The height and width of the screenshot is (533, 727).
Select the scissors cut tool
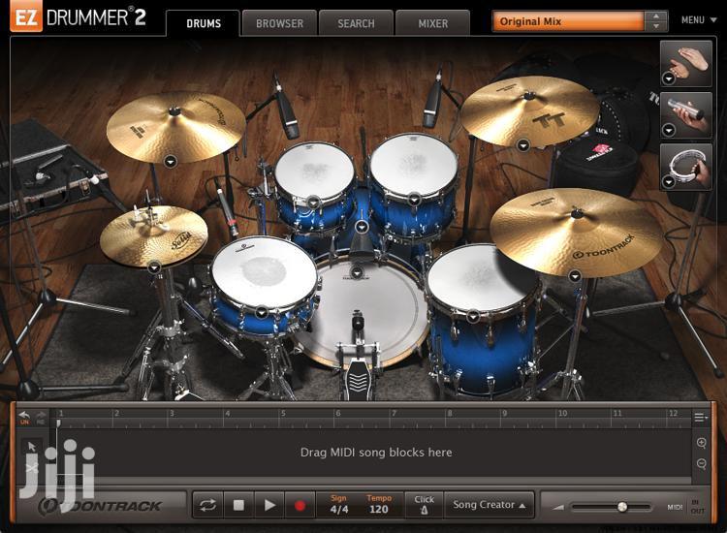[32, 468]
